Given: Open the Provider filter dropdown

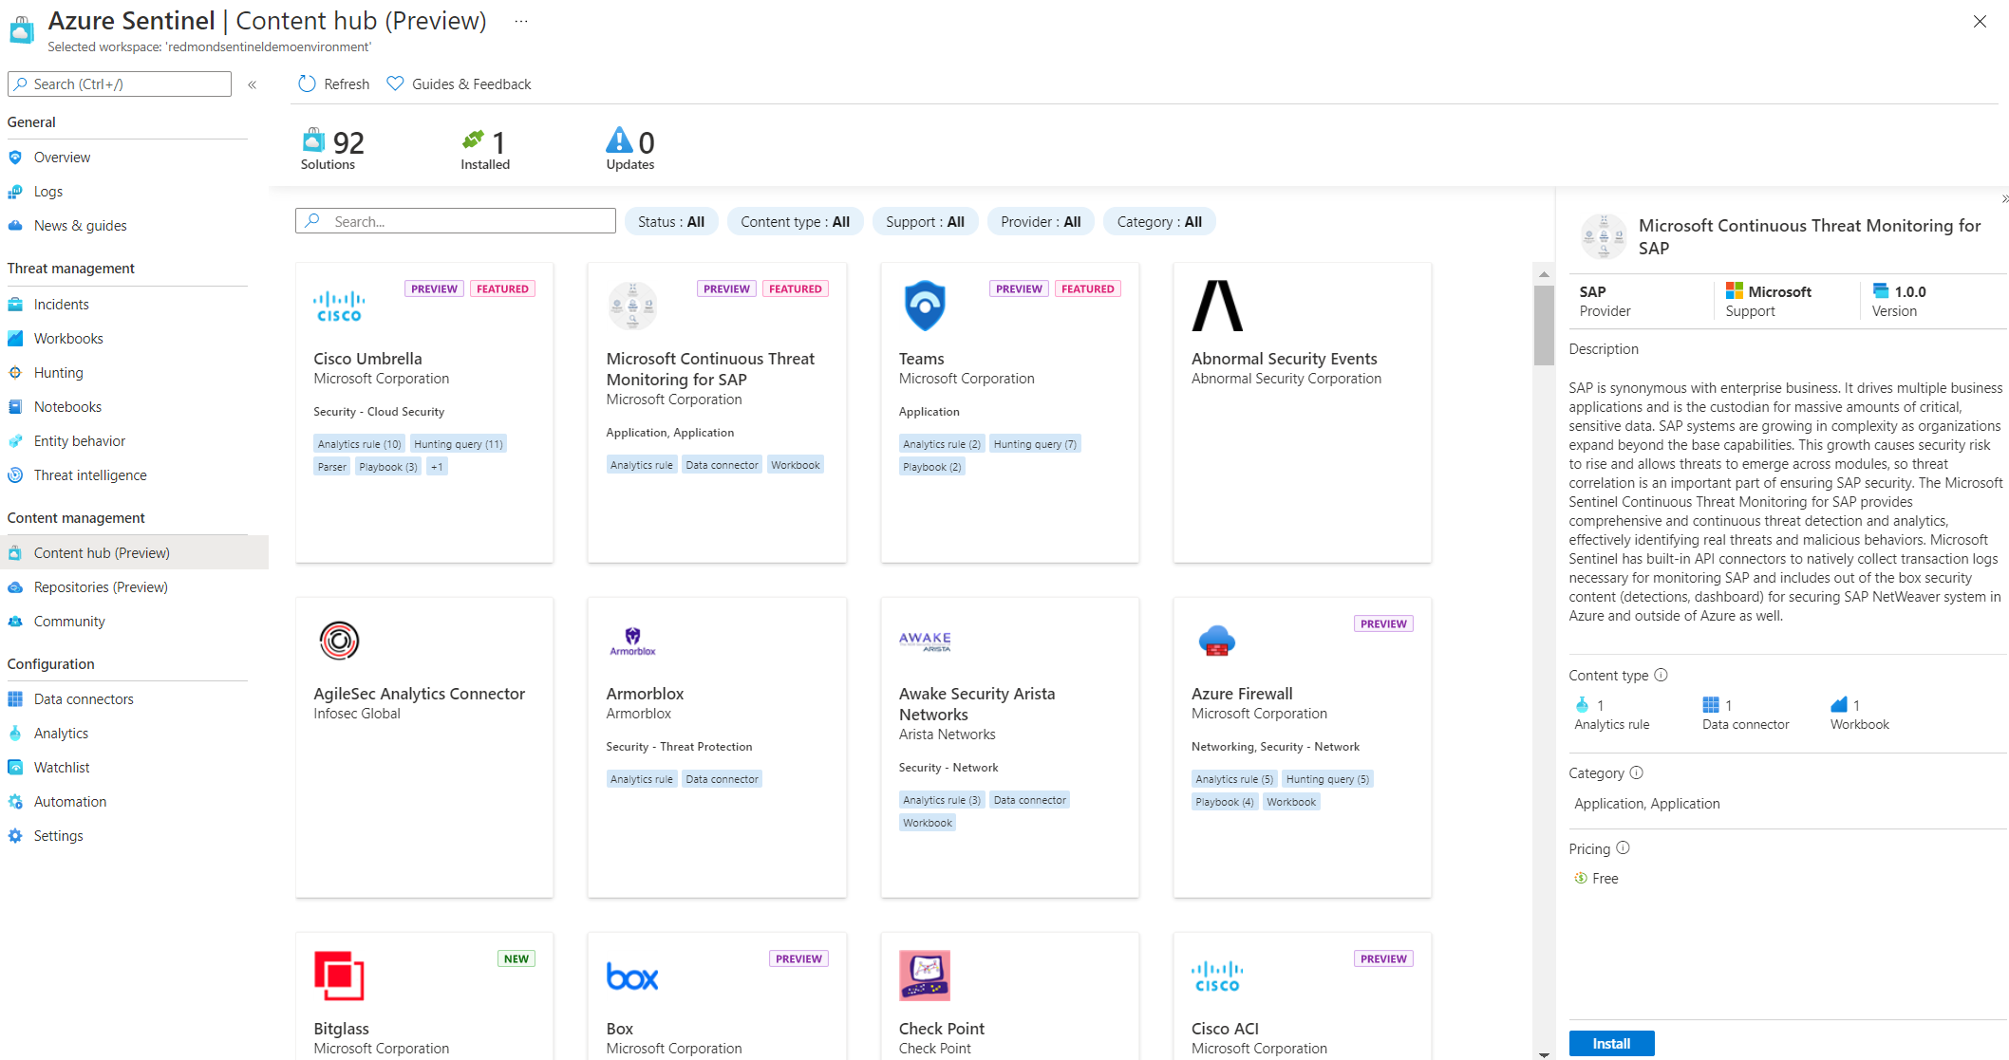Looking at the screenshot, I should [1041, 221].
